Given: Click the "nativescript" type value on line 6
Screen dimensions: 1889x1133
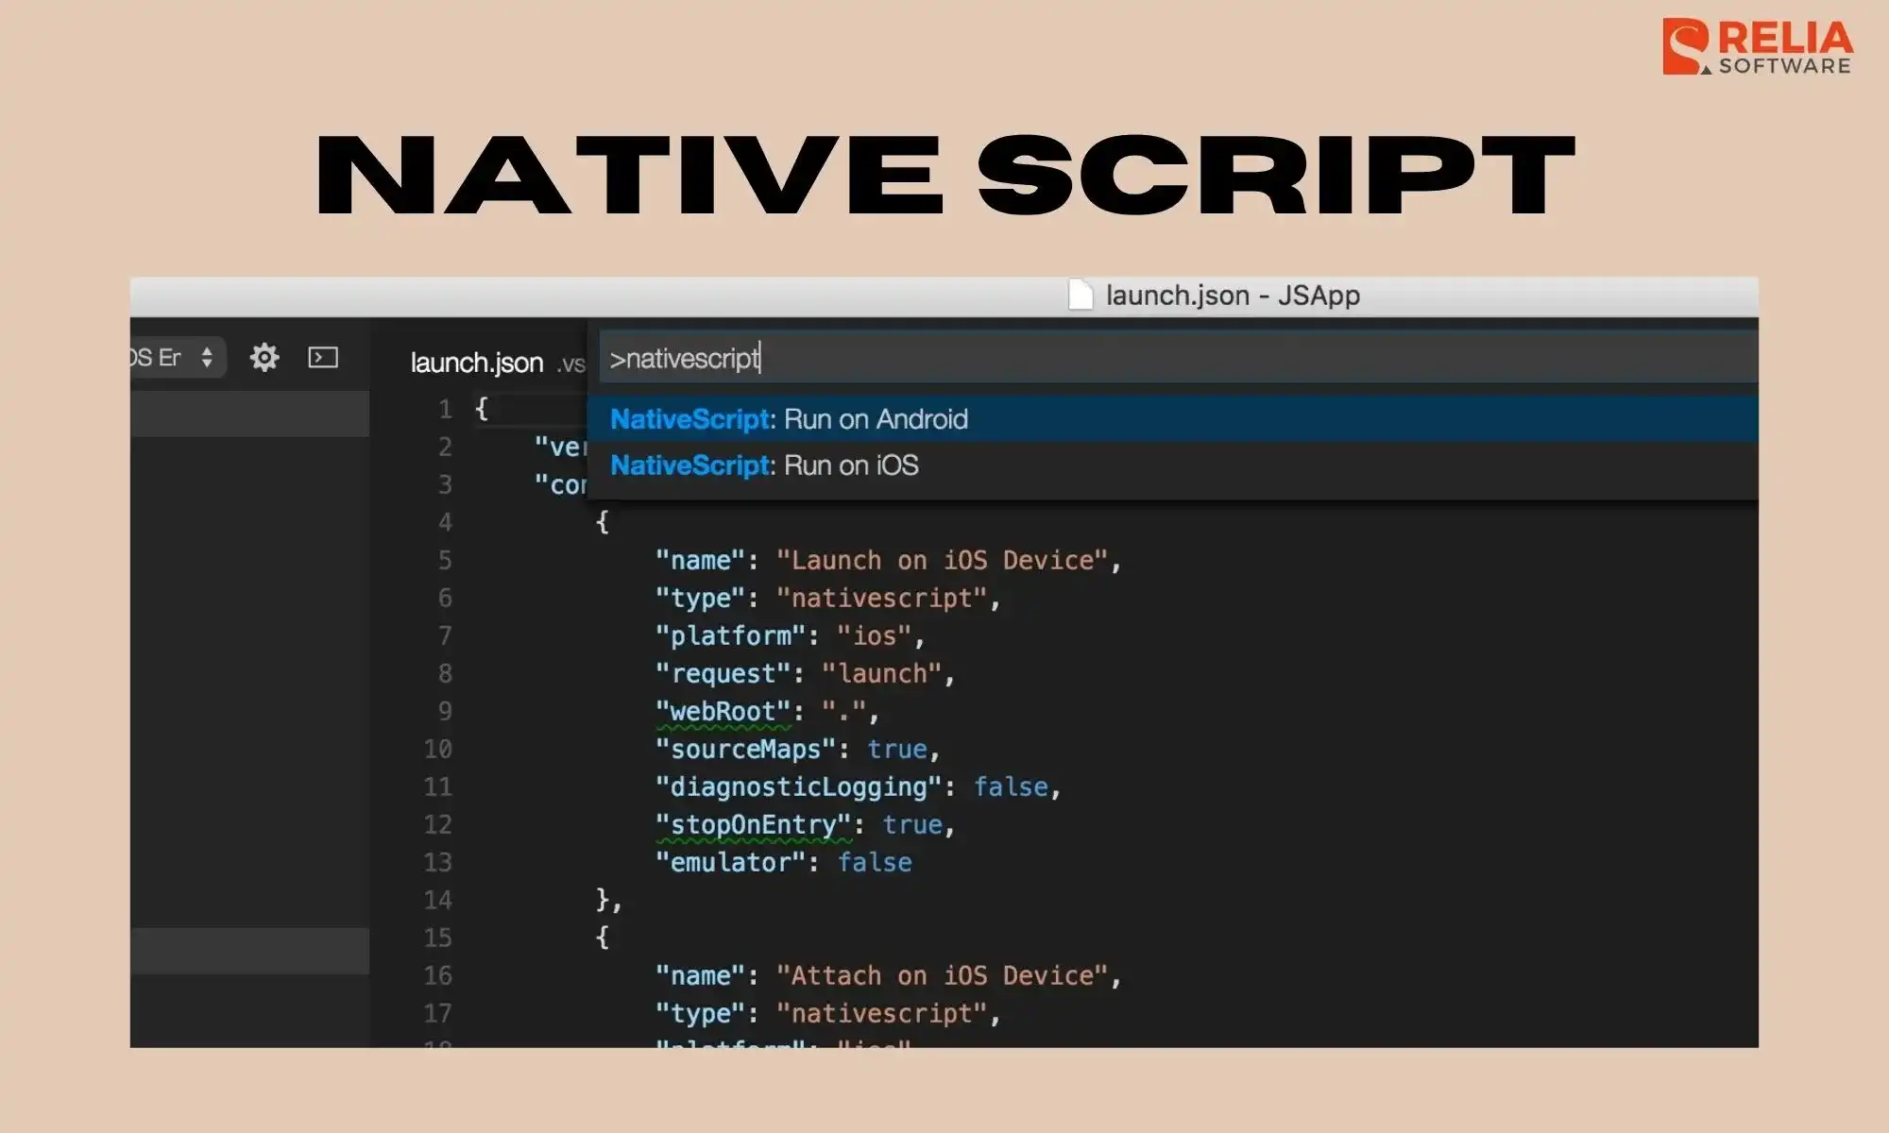Looking at the screenshot, I should pyautogui.click(x=881, y=598).
